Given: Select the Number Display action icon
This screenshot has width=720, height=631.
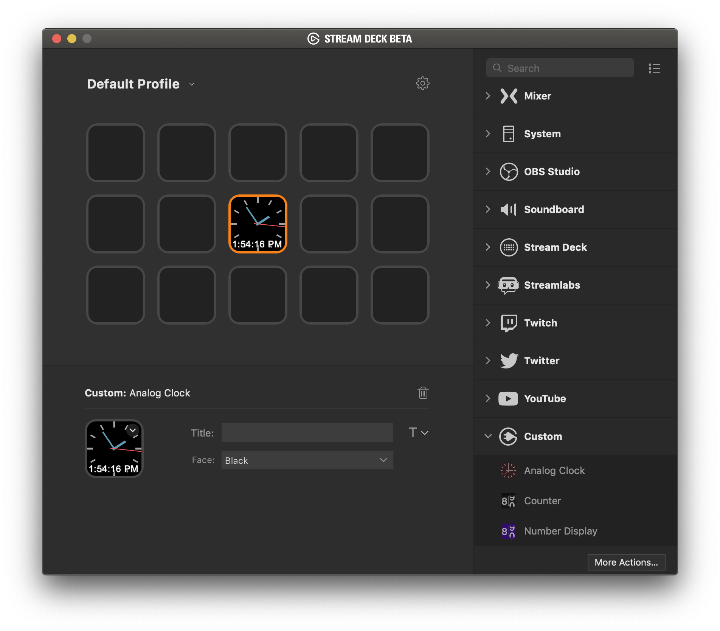Looking at the screenshot, I should tap(508, 531).
